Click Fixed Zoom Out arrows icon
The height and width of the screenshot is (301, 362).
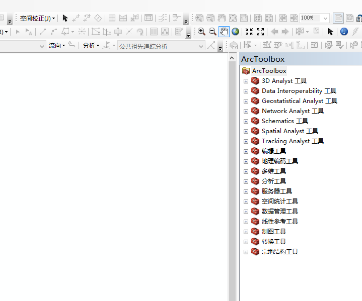pyautogui.click(x=260, y=32)
